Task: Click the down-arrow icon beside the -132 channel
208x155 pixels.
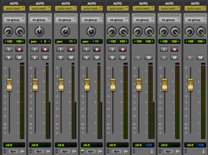Action: click(x=152, y=151)
